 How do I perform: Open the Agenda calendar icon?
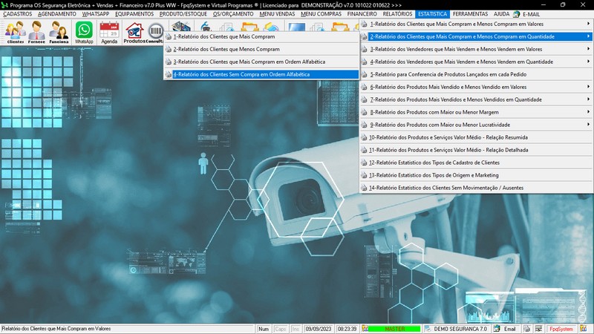(x=109, y=33)
